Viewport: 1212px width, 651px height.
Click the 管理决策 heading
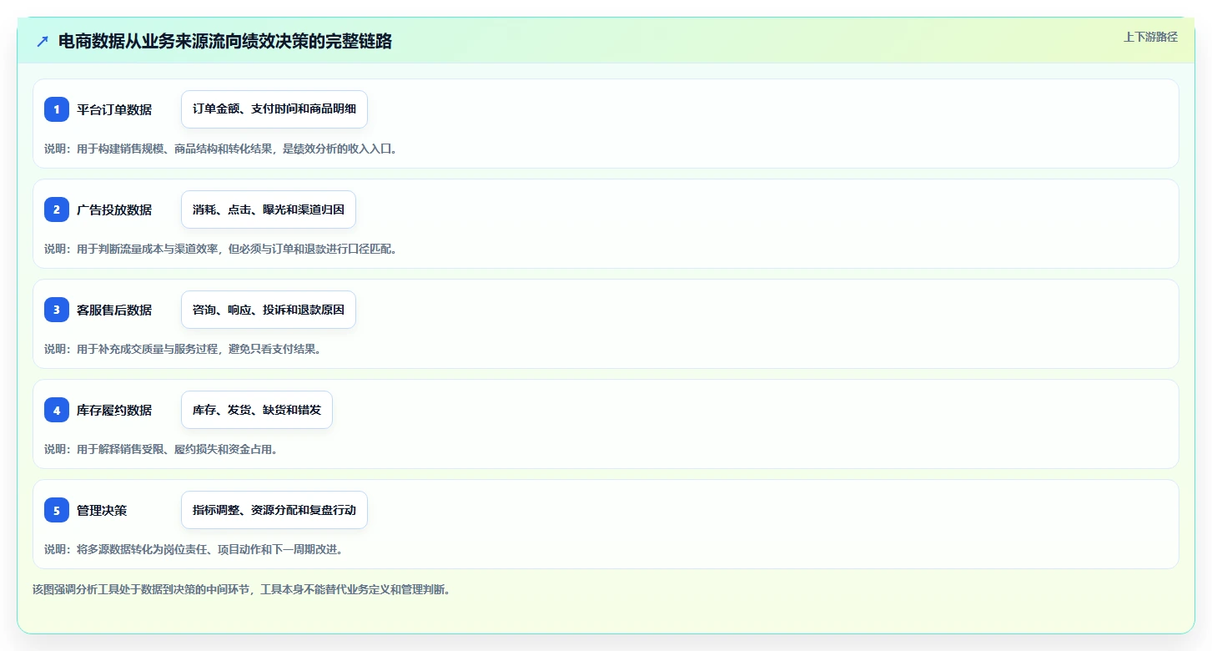(x=102, y=510)
